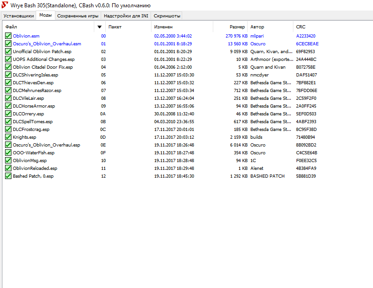Toggle the Oblivion.esm checkbox
Screen dimensions: 373x288
pyautogui.click(x=8, y=36)
